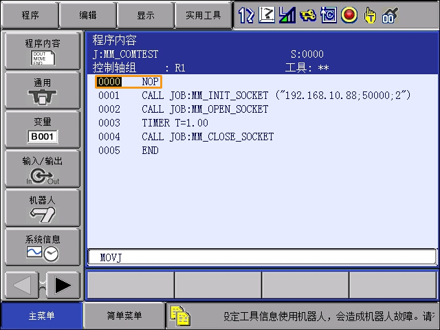The width and height of the screenshot is (440, 330).
Task: Click the yellow documents icon in status bar
Action: 180,316
